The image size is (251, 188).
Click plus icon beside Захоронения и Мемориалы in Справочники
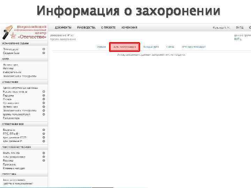click(44, 111)
